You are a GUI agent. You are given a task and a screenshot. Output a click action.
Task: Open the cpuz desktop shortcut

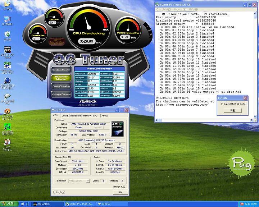[8, 99]
